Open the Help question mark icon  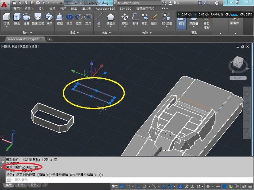(217, 3)
